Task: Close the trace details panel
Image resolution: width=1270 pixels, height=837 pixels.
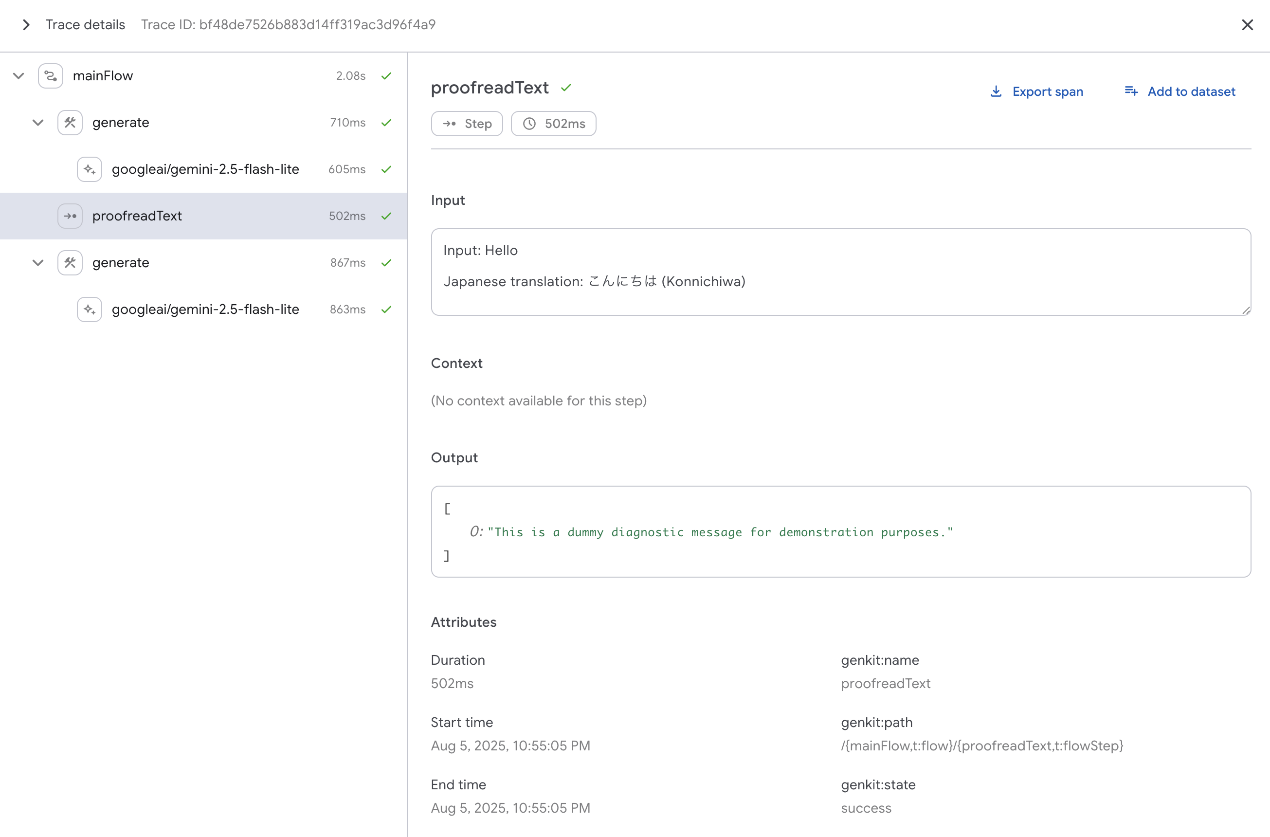Action: [x=1247, y=25]
